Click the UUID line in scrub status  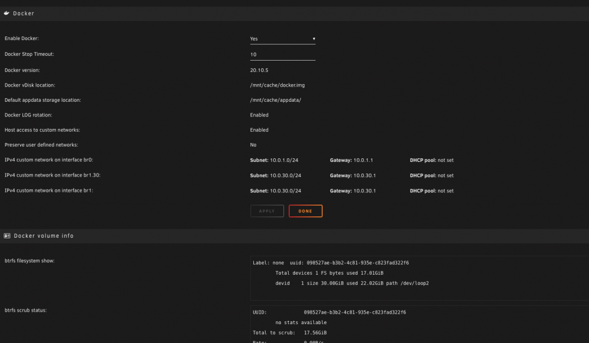click(x=329, y=312)
